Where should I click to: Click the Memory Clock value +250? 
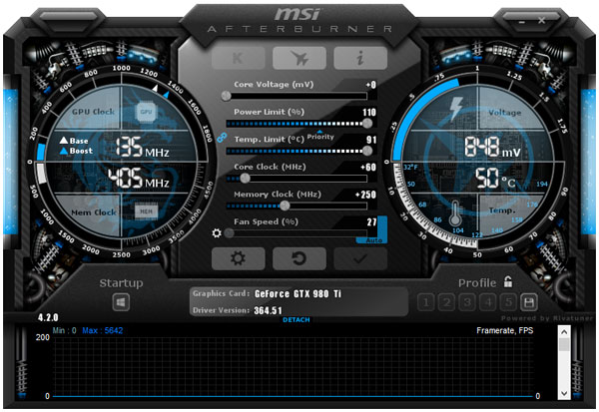[x=365, y=195]
